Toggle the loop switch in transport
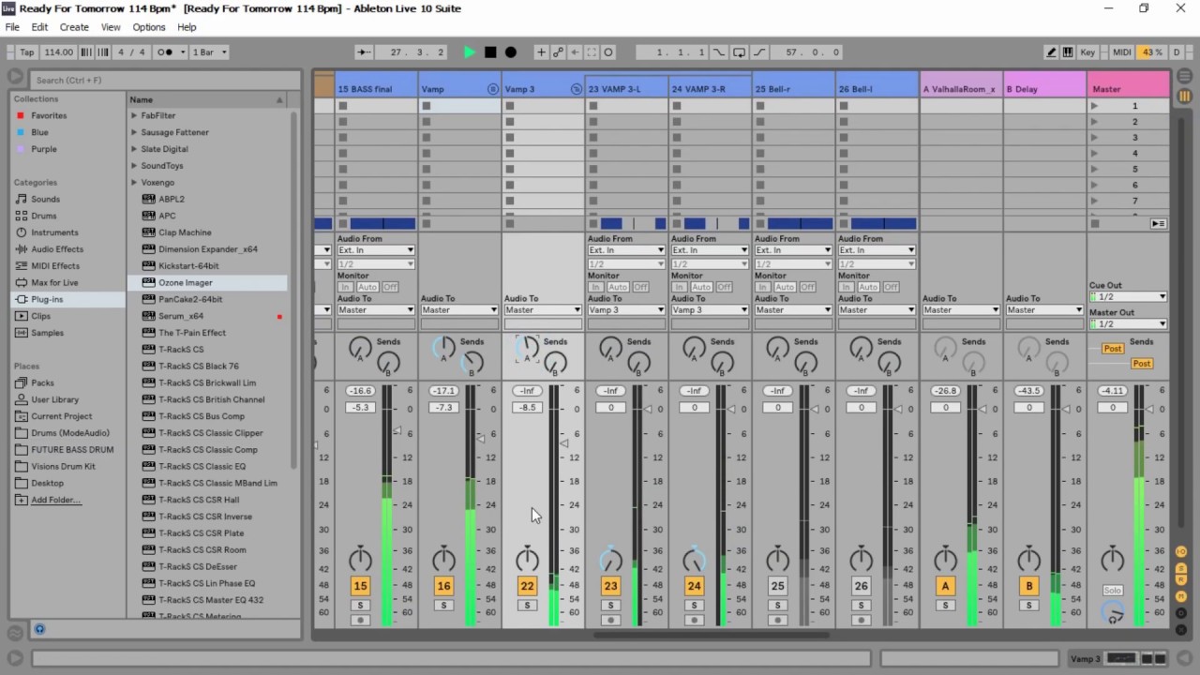 (x=739, y=52)
